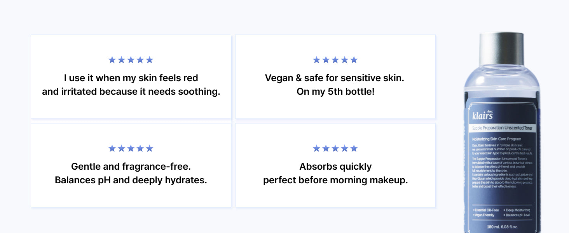The image size is (569, 233).
Task: Click the 'I use it when my skin feels red' text
Action: (131, 78)
